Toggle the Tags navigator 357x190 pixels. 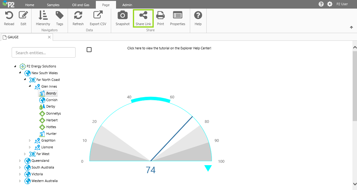pyautogui.click(x=59, y=15)
